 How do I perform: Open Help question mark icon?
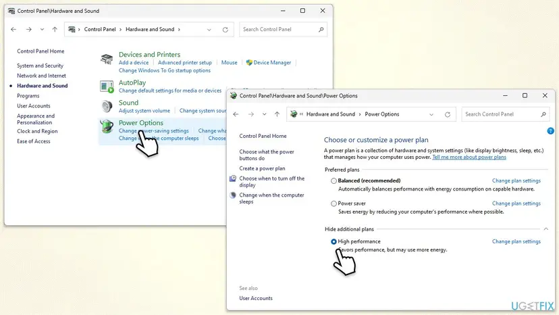pyautogui.click(x=550, y=131)
